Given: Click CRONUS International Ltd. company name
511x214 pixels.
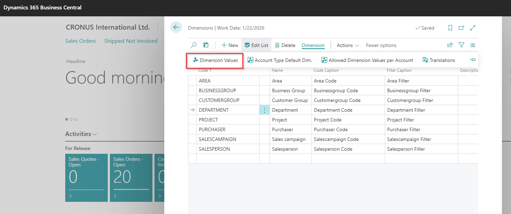Looking at the screenshot, I should (x=108, y=27).
